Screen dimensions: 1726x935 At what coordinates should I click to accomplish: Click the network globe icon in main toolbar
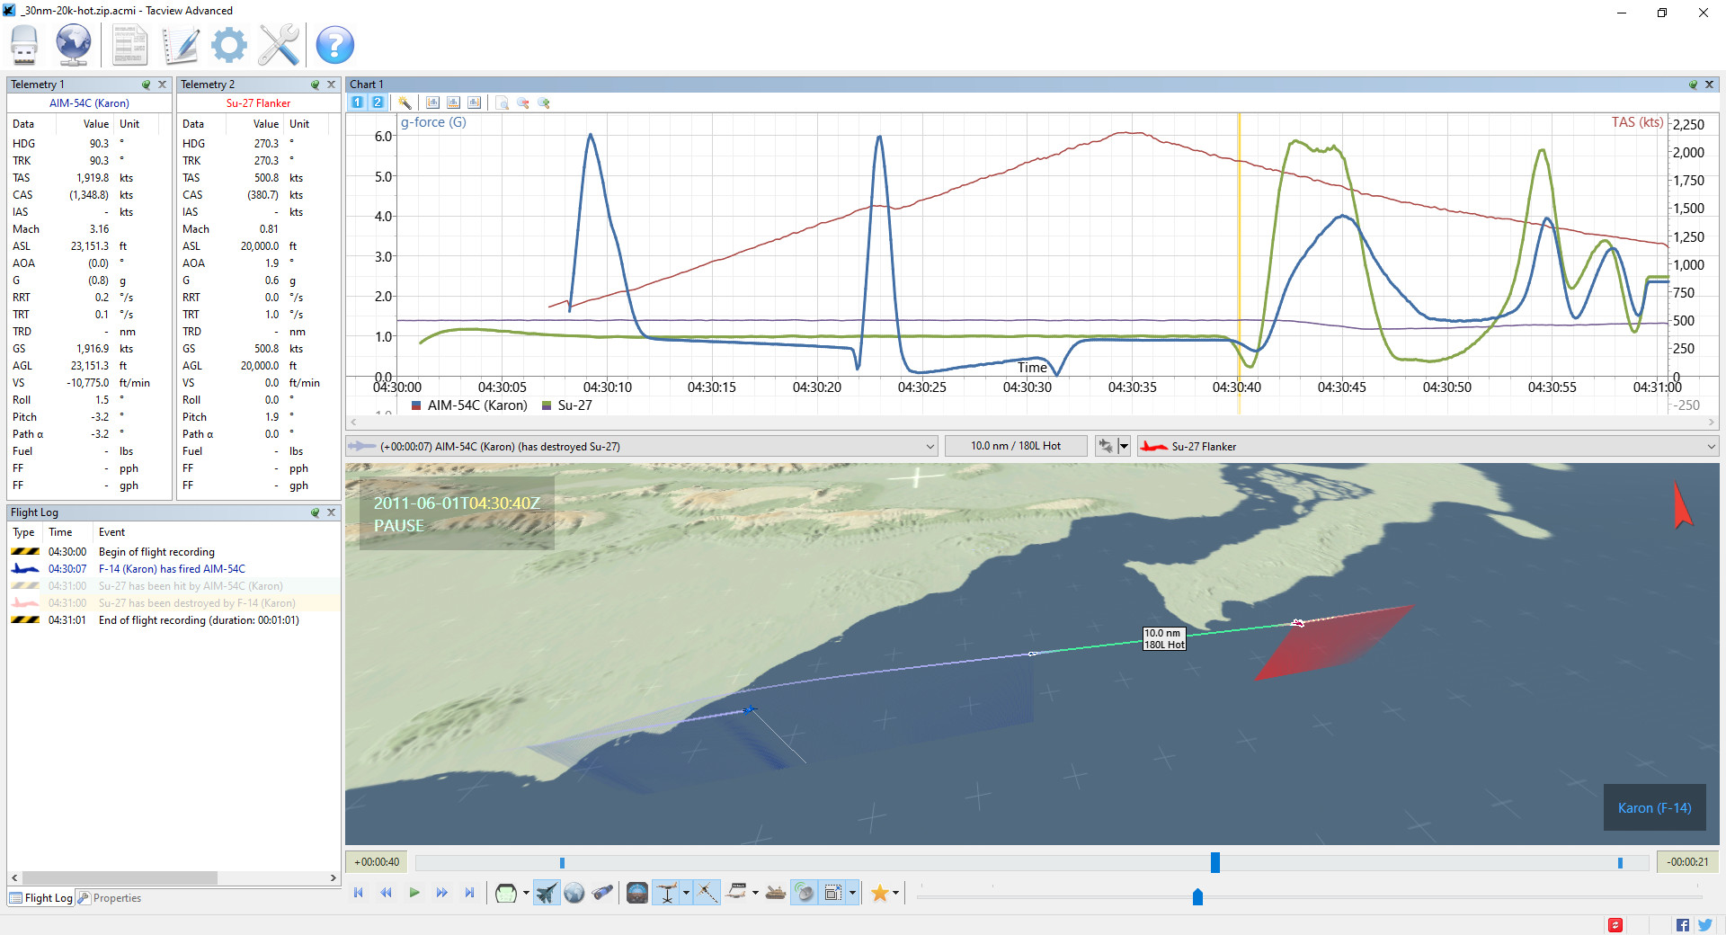coord(73,44)
